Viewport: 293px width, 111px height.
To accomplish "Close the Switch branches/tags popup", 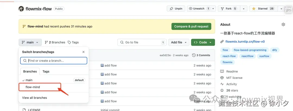I will click(83, 52).
